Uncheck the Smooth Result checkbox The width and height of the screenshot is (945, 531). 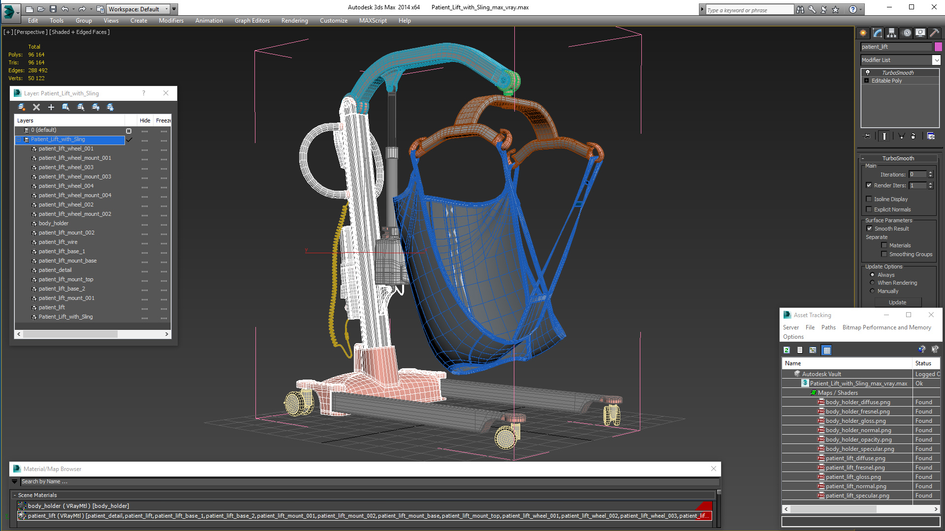[x=869, y=229]
